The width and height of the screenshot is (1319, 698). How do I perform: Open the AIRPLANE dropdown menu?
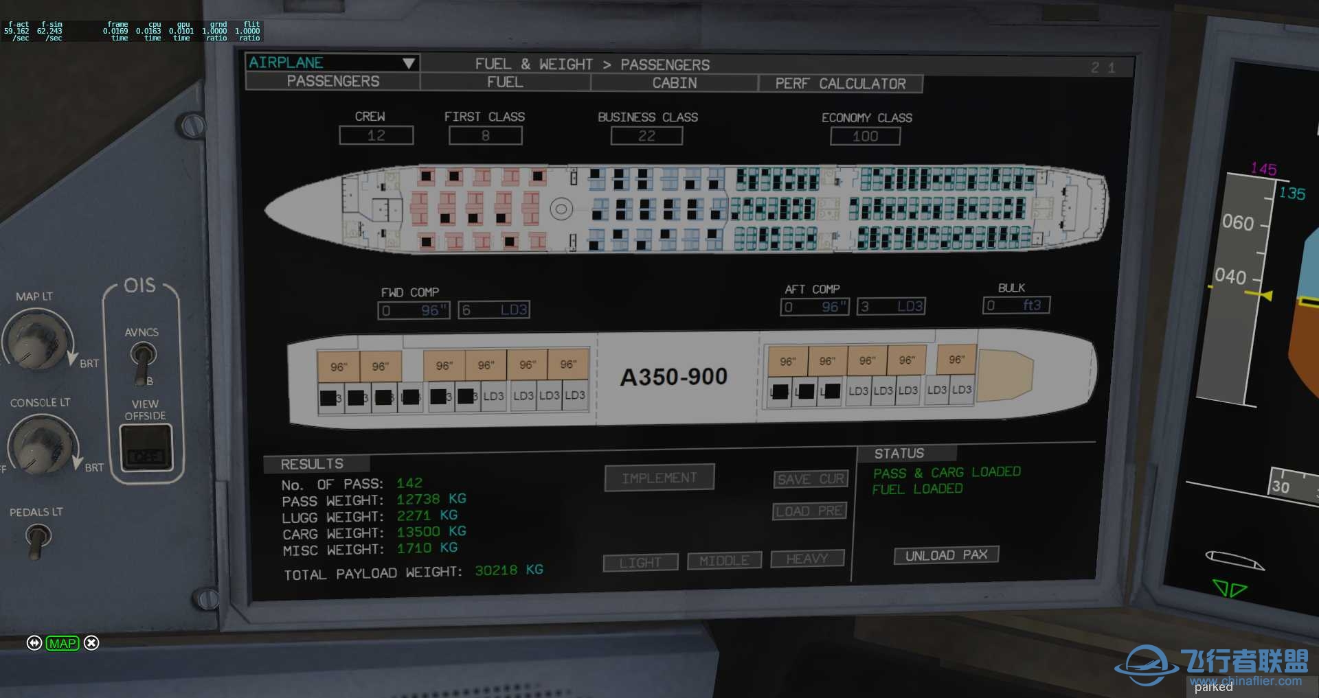click(332, 62)
